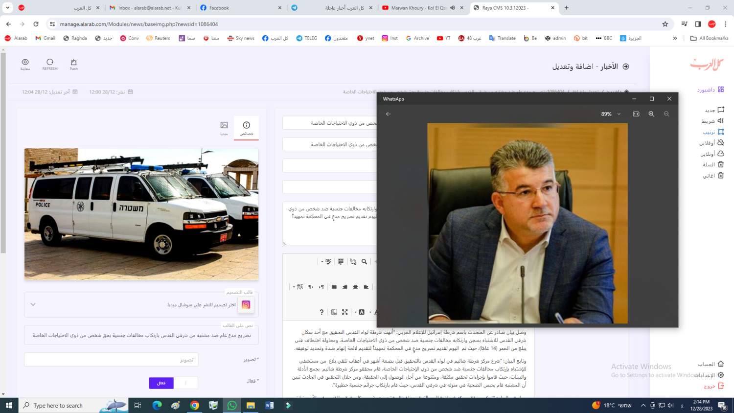
Task: Open the BBC bookmark
Action: coord(604,38)
